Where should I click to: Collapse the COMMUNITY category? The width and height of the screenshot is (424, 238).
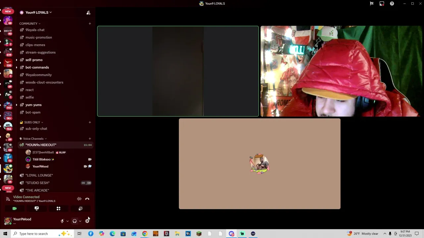[30, 23]
